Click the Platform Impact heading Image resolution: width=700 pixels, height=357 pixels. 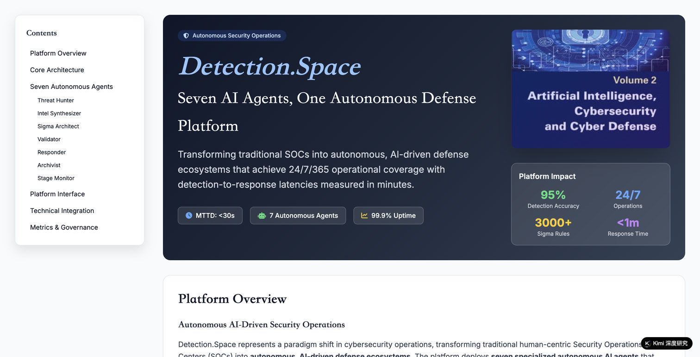click(x=547, y=176)
